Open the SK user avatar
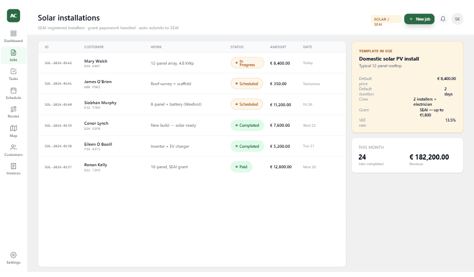474x277 pixels. coord(458,19)
